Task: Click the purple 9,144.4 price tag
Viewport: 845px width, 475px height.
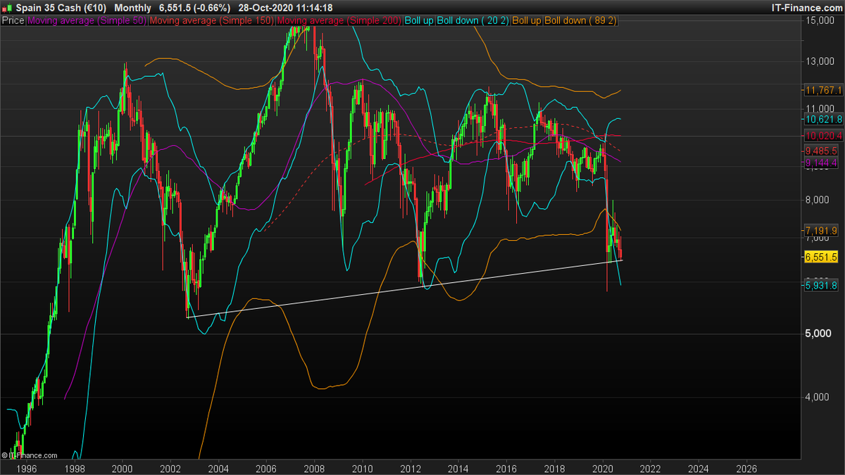Action: tap(820, 163)
